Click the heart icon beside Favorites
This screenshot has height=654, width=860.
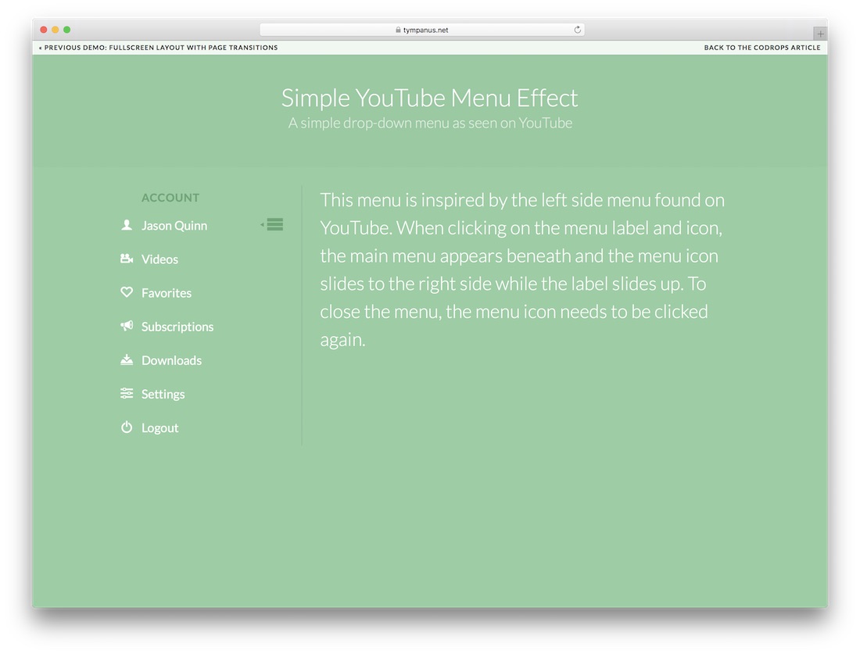127,292
